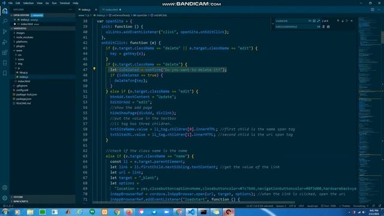This screenshot has height=216, width=384.
Task: Open package.json in the file tree
Action: pyautogui.click(x=23, y=99)
